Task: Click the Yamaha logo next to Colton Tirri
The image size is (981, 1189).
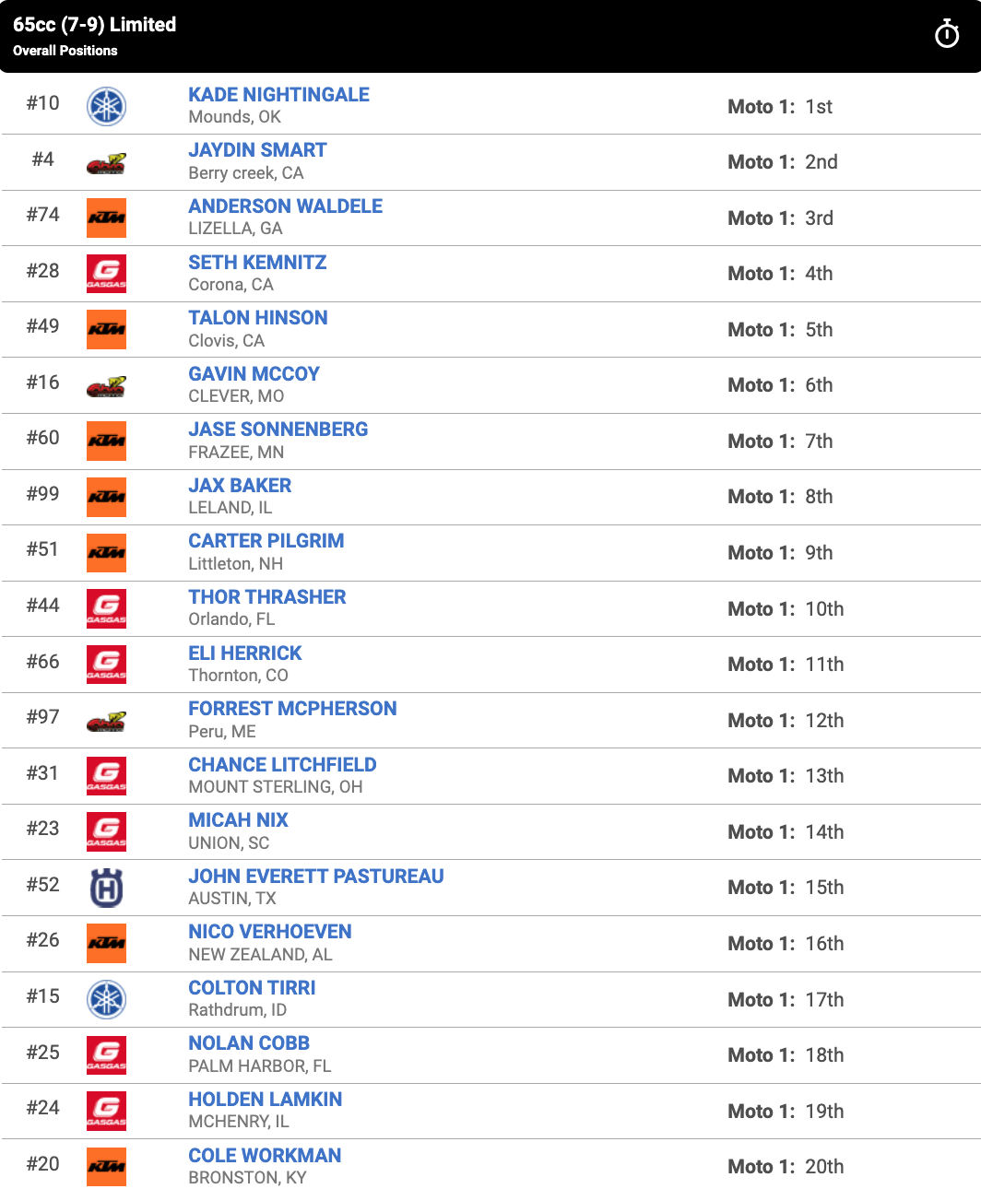Action: click(x=106, y=999)
